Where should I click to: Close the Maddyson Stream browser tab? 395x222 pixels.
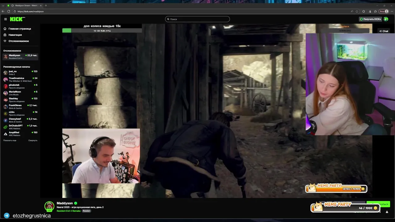[x=41, y=6]
